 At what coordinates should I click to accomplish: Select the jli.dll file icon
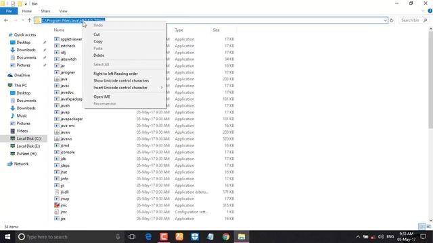tap(57, 192)
